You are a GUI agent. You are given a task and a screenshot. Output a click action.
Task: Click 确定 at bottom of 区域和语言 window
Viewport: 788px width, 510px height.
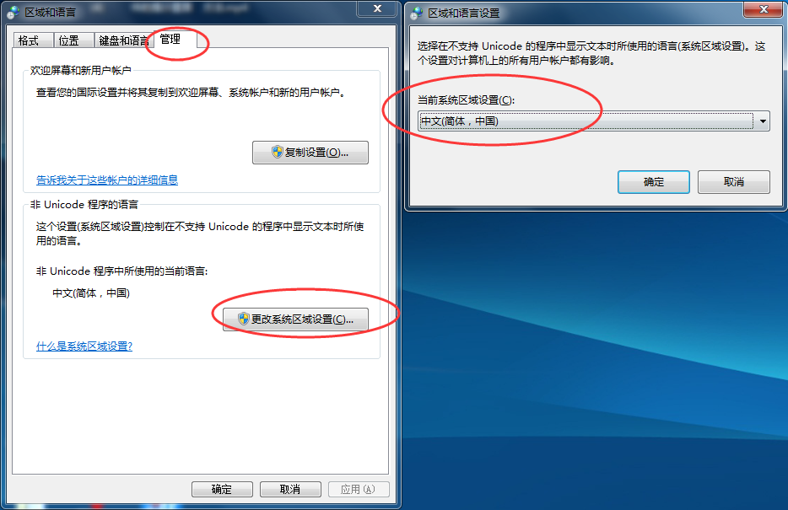(222, 489)
